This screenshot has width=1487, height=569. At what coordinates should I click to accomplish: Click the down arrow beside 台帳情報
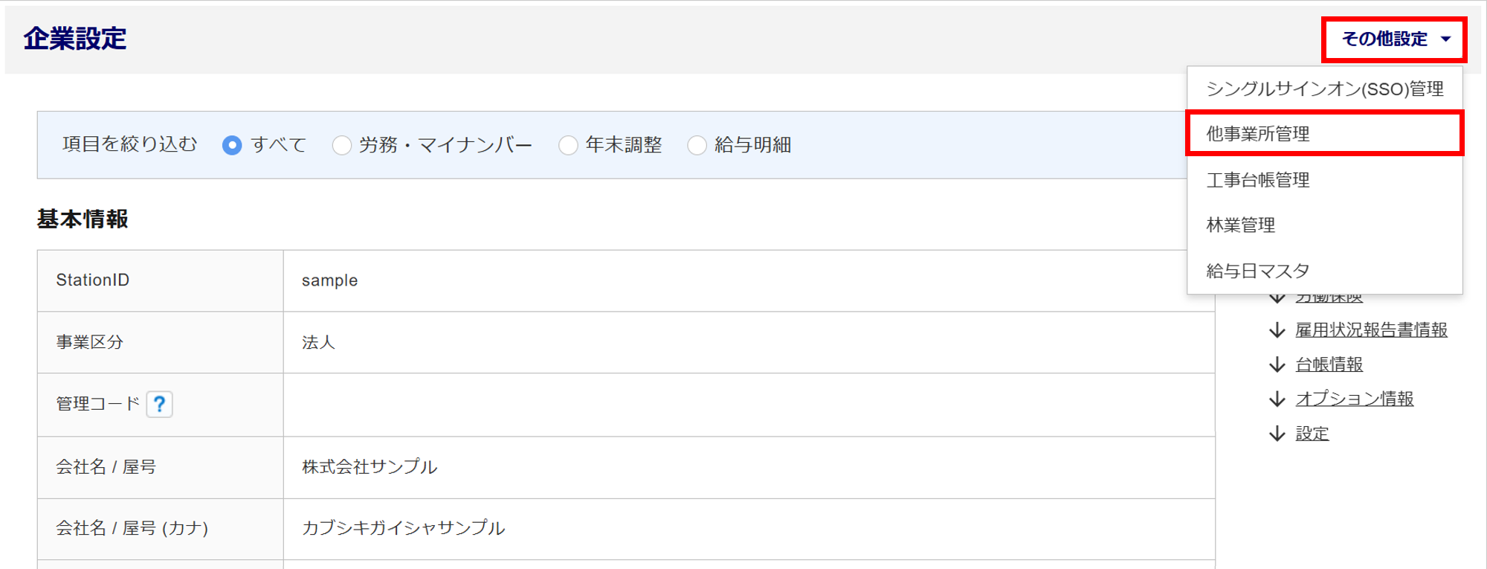1277,364
